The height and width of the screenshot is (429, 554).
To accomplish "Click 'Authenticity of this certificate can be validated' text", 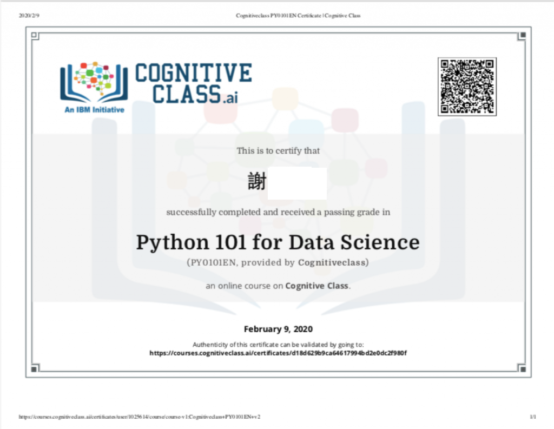I will coord(278,345).
